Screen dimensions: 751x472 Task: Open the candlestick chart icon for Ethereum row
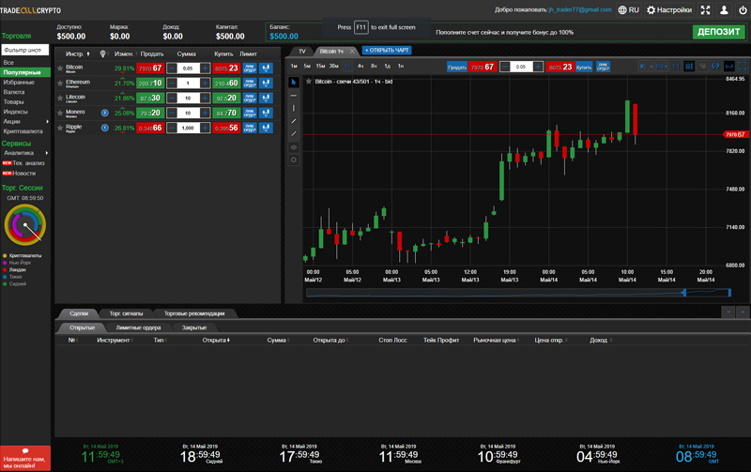point(266,83)
